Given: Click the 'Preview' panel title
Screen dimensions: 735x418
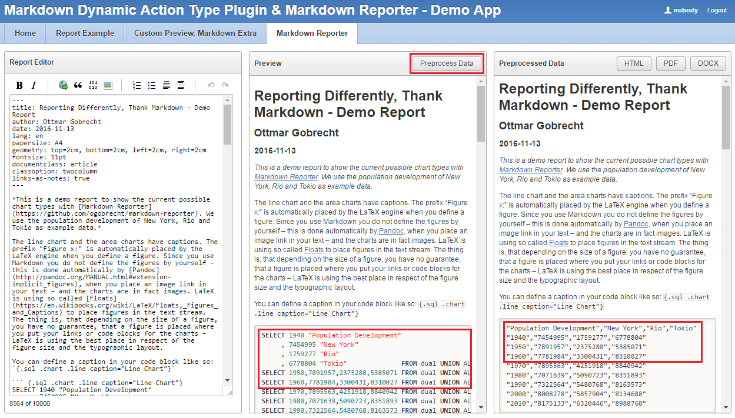Looking at the screenshot, I should point(268,63).
